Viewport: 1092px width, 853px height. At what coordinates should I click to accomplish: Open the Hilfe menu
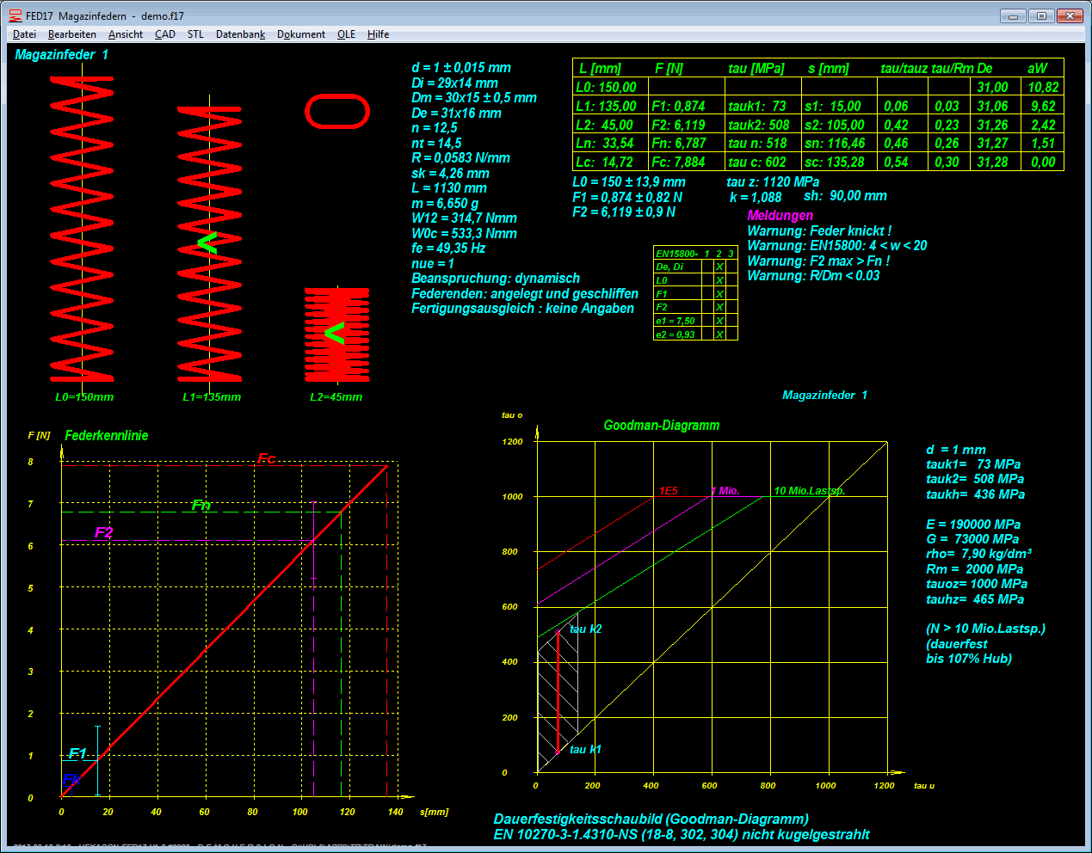click(x=378, y=34)
